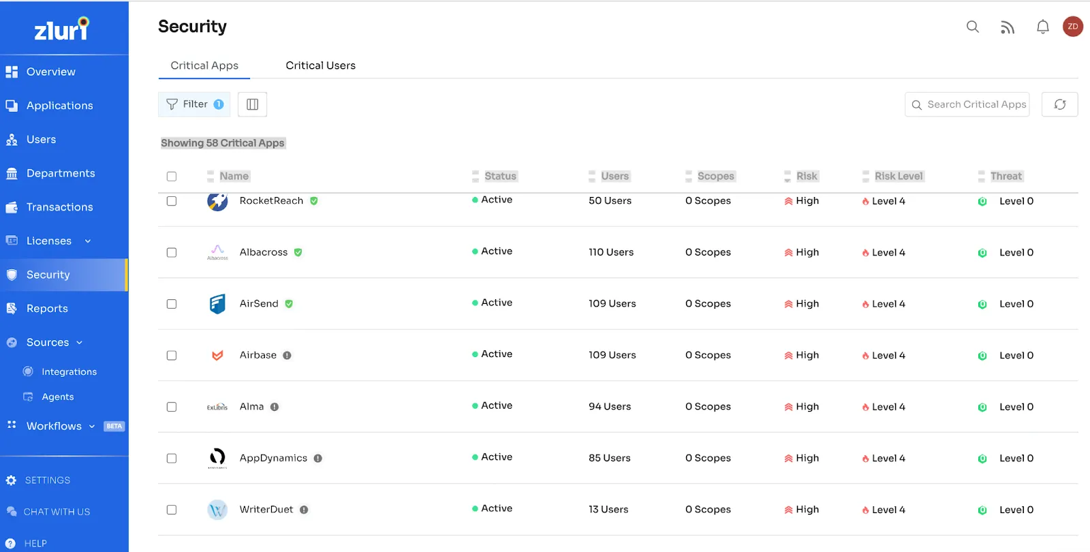Select the Airbase row checkbox
The image size is (1090, 552).
point(172,355)
